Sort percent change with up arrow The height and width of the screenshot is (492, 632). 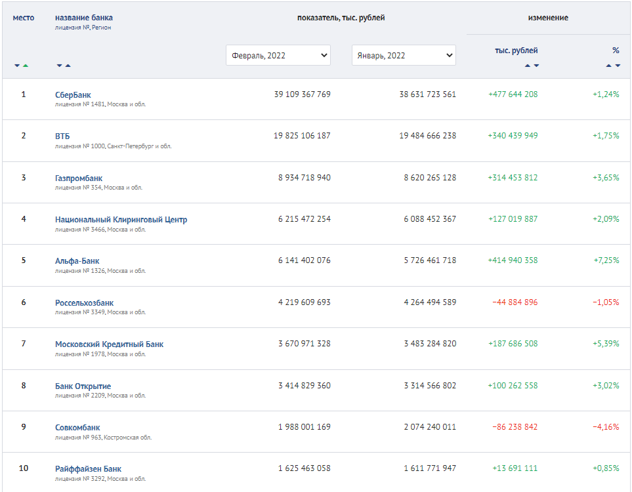tap(609, 66)
